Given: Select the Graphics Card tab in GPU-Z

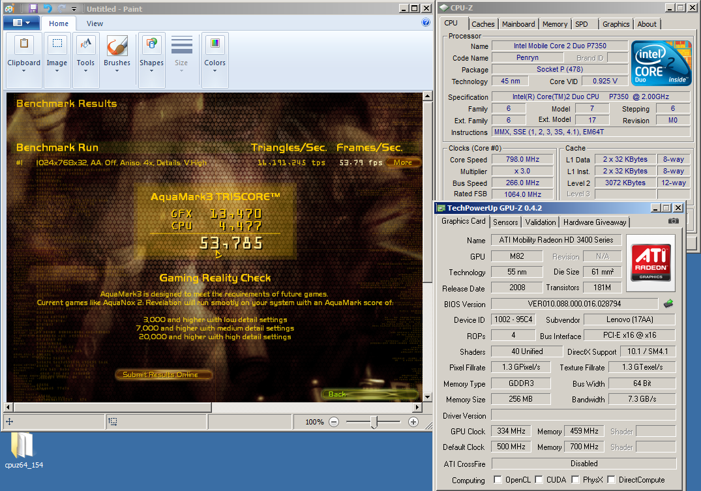Looking at the screenshot, I should point(463,221).
